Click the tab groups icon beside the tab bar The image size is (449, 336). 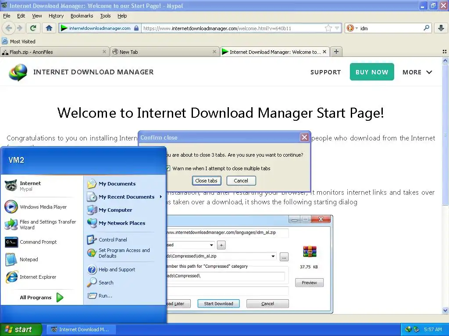click(445, 52)
